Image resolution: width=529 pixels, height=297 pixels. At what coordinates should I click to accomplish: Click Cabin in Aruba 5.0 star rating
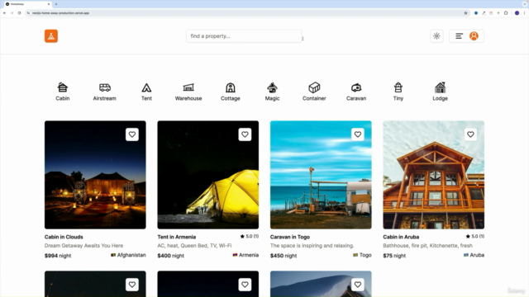pyautogui.click(x=475, y=237)
